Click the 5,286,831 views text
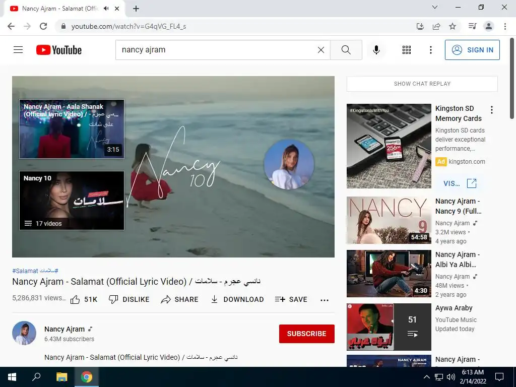 pos(39,298)
